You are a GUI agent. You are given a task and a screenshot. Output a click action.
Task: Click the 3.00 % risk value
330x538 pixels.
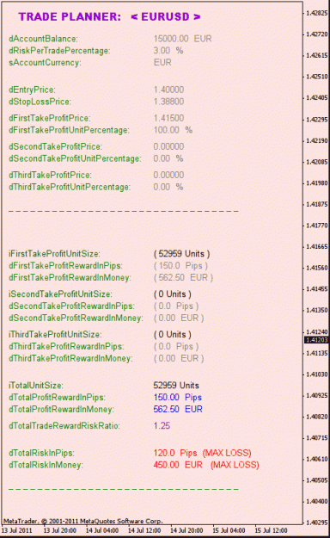(168, 51)
